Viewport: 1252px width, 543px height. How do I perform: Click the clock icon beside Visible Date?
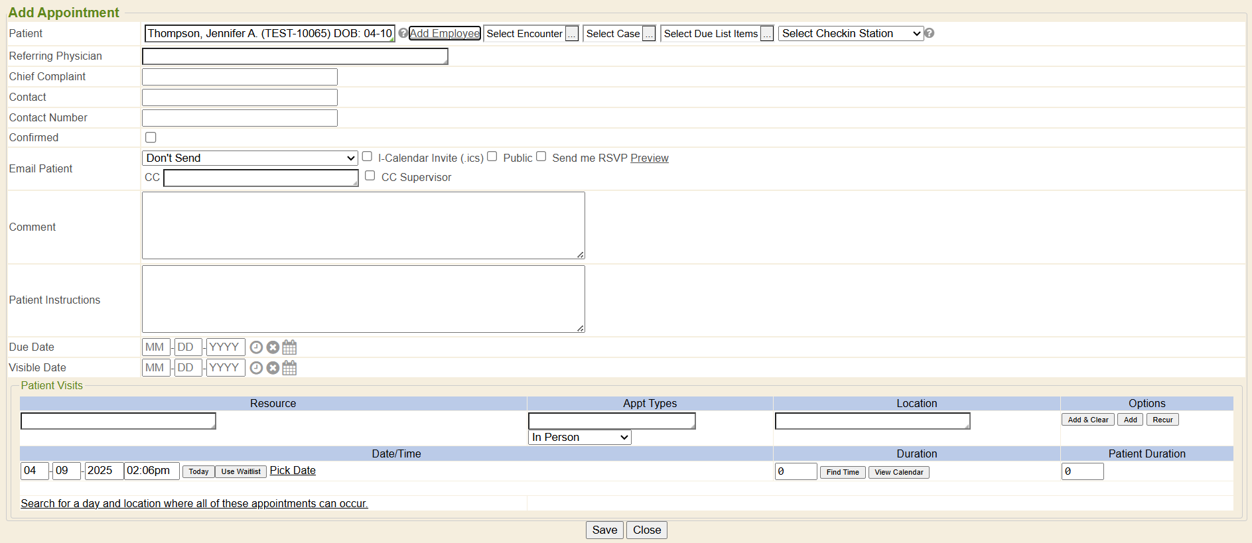tap(256, 368)
